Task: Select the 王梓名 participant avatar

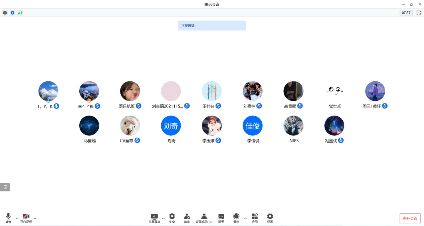Action: point(212,91)
